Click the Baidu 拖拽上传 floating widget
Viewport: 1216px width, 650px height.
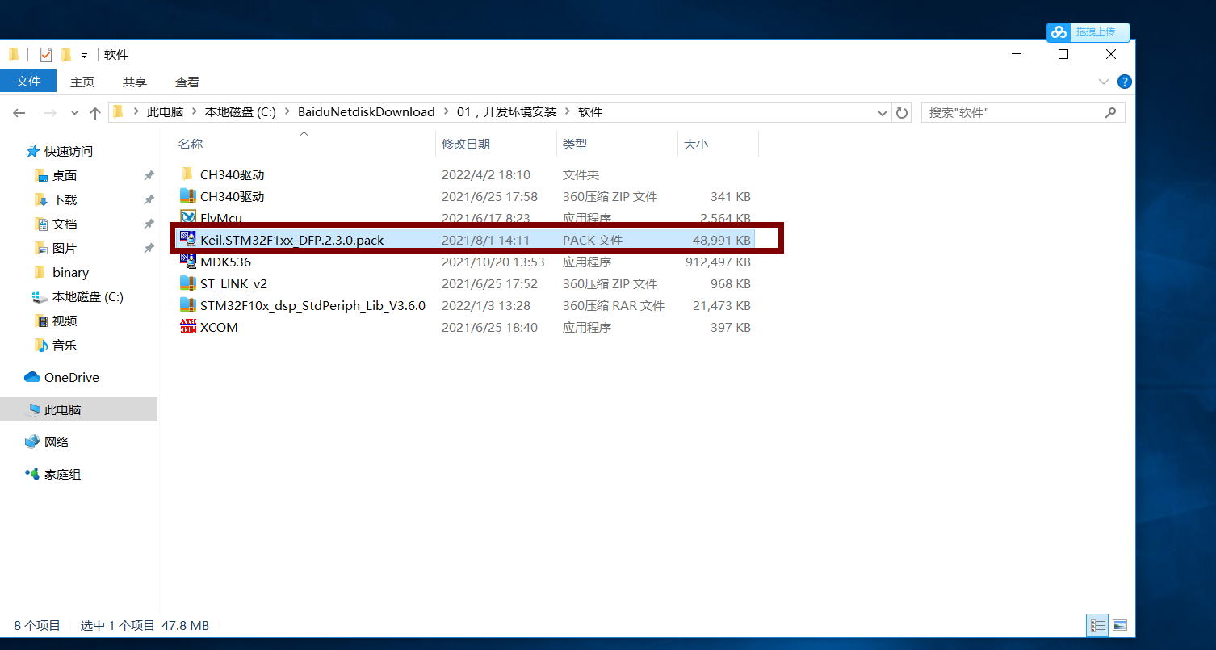click(1088, 31)
